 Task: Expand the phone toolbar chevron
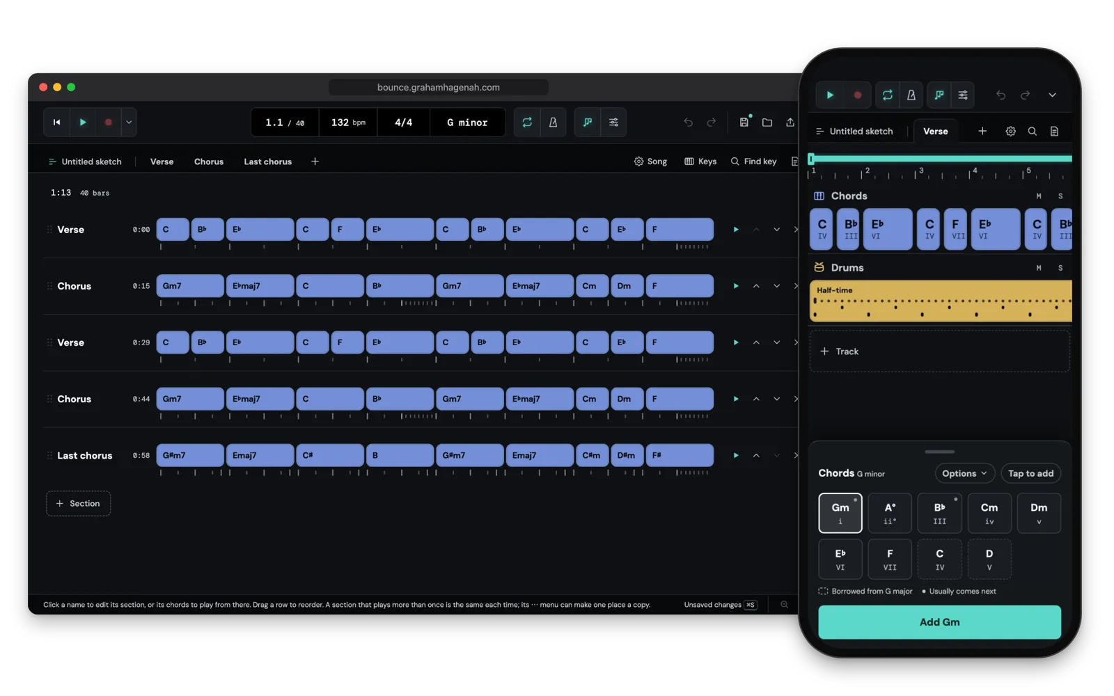1052,95
